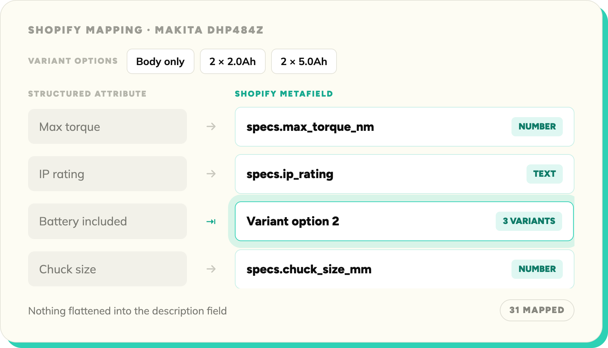The image size is (608, 348).
Task: Click the NUMBER badge on max_torque_nm
Action: (537, 127)
